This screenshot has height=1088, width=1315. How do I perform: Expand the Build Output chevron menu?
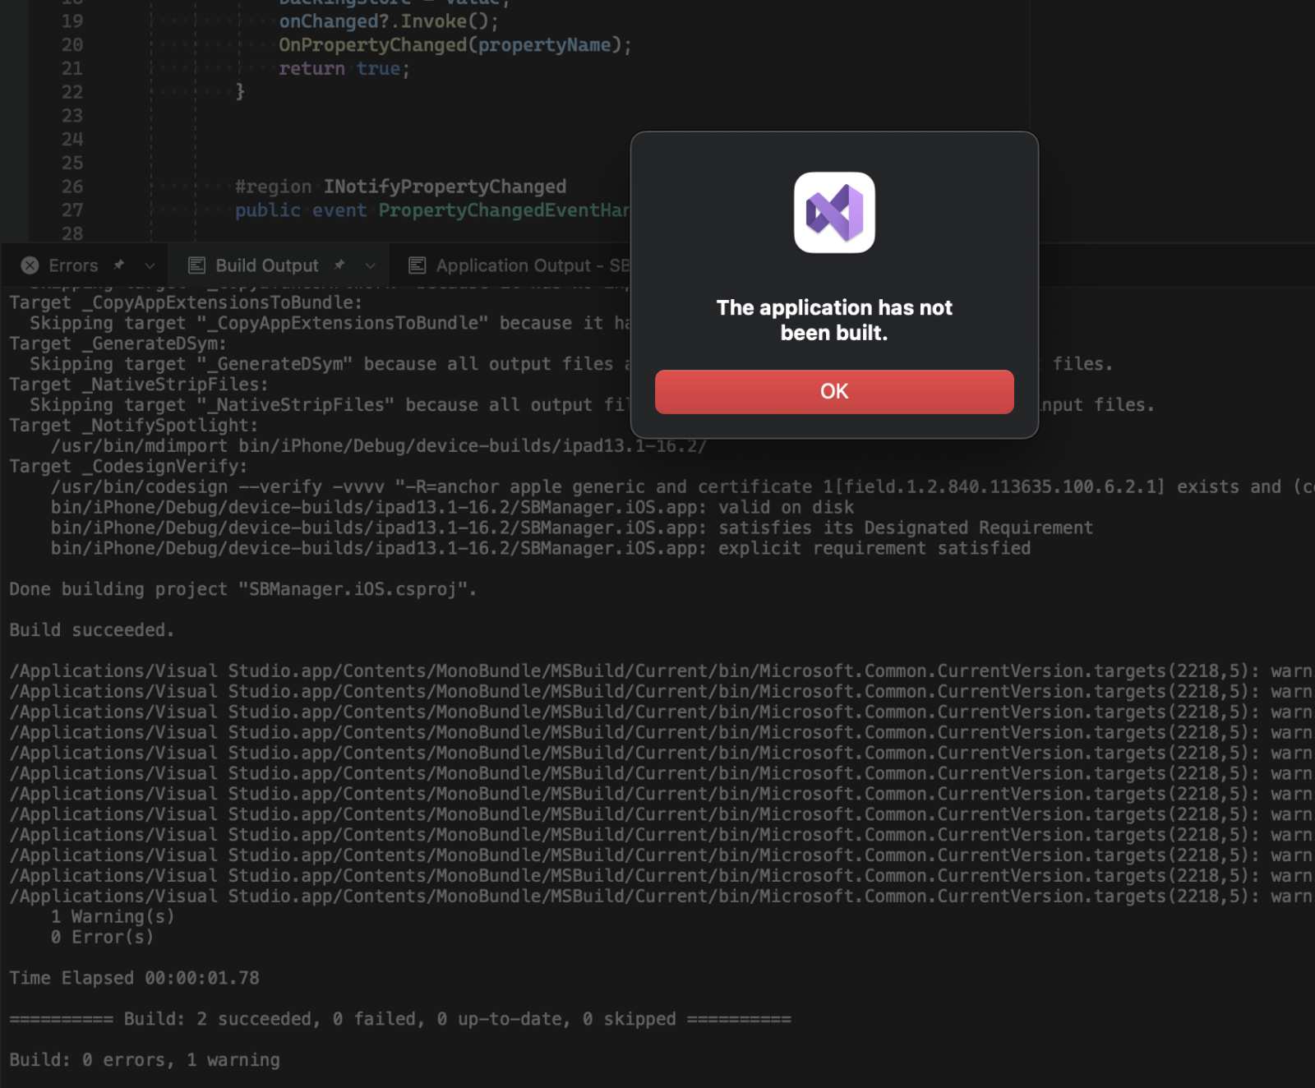(x=370, y=265)
